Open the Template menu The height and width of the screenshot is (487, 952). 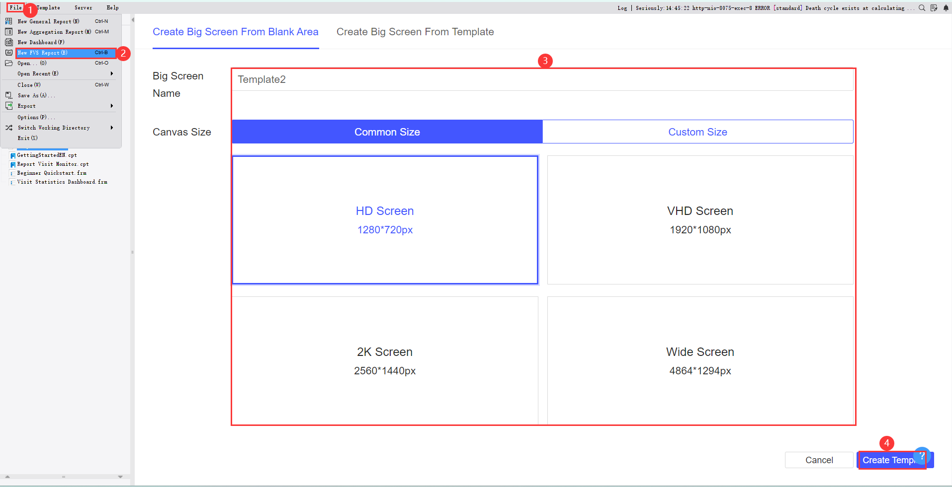click(48, 7)
